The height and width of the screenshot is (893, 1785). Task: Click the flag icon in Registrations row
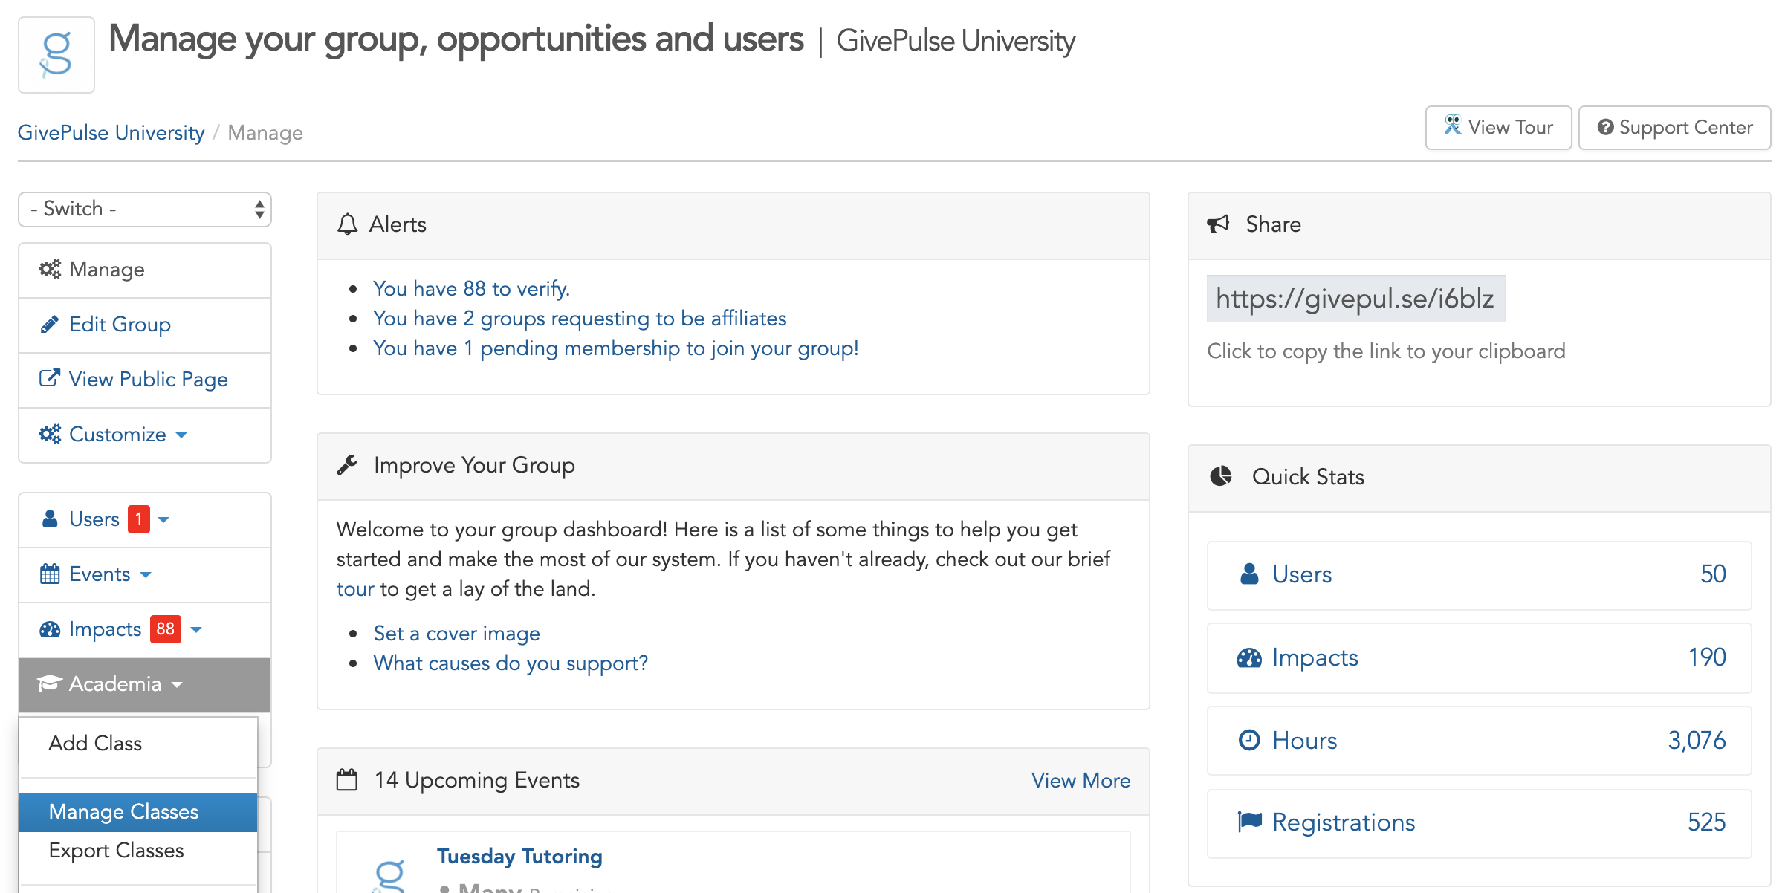[x=1250, y=822]
